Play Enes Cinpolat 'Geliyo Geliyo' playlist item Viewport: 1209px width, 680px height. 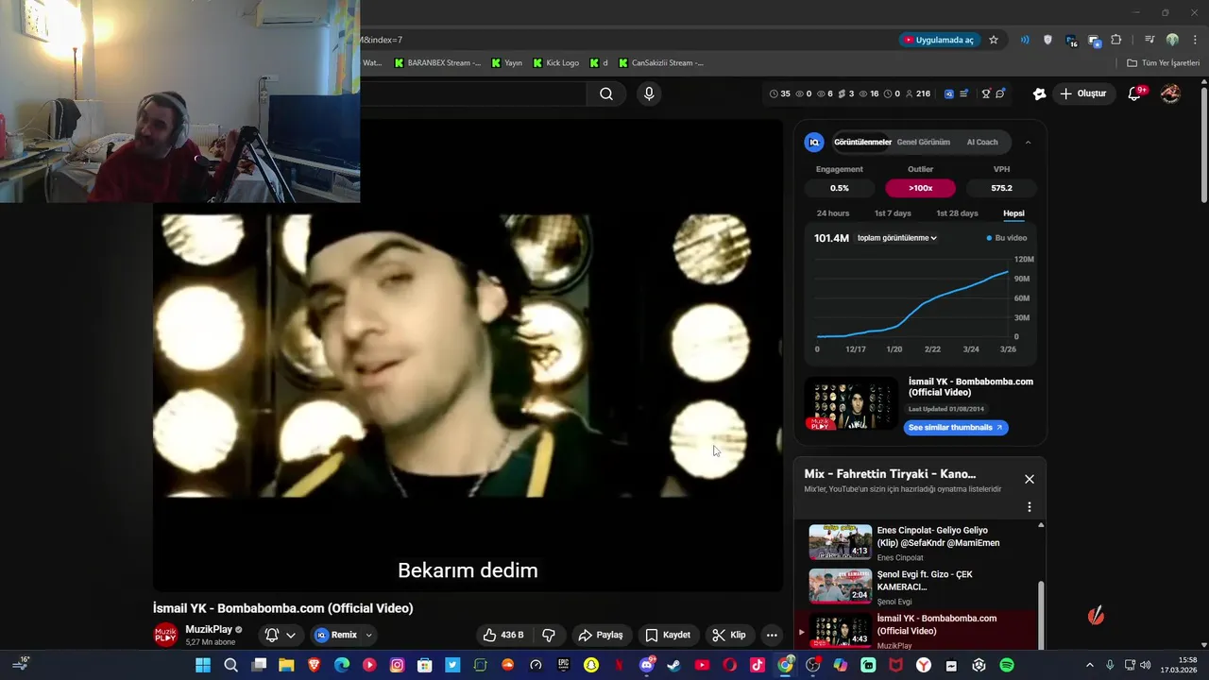919,543
